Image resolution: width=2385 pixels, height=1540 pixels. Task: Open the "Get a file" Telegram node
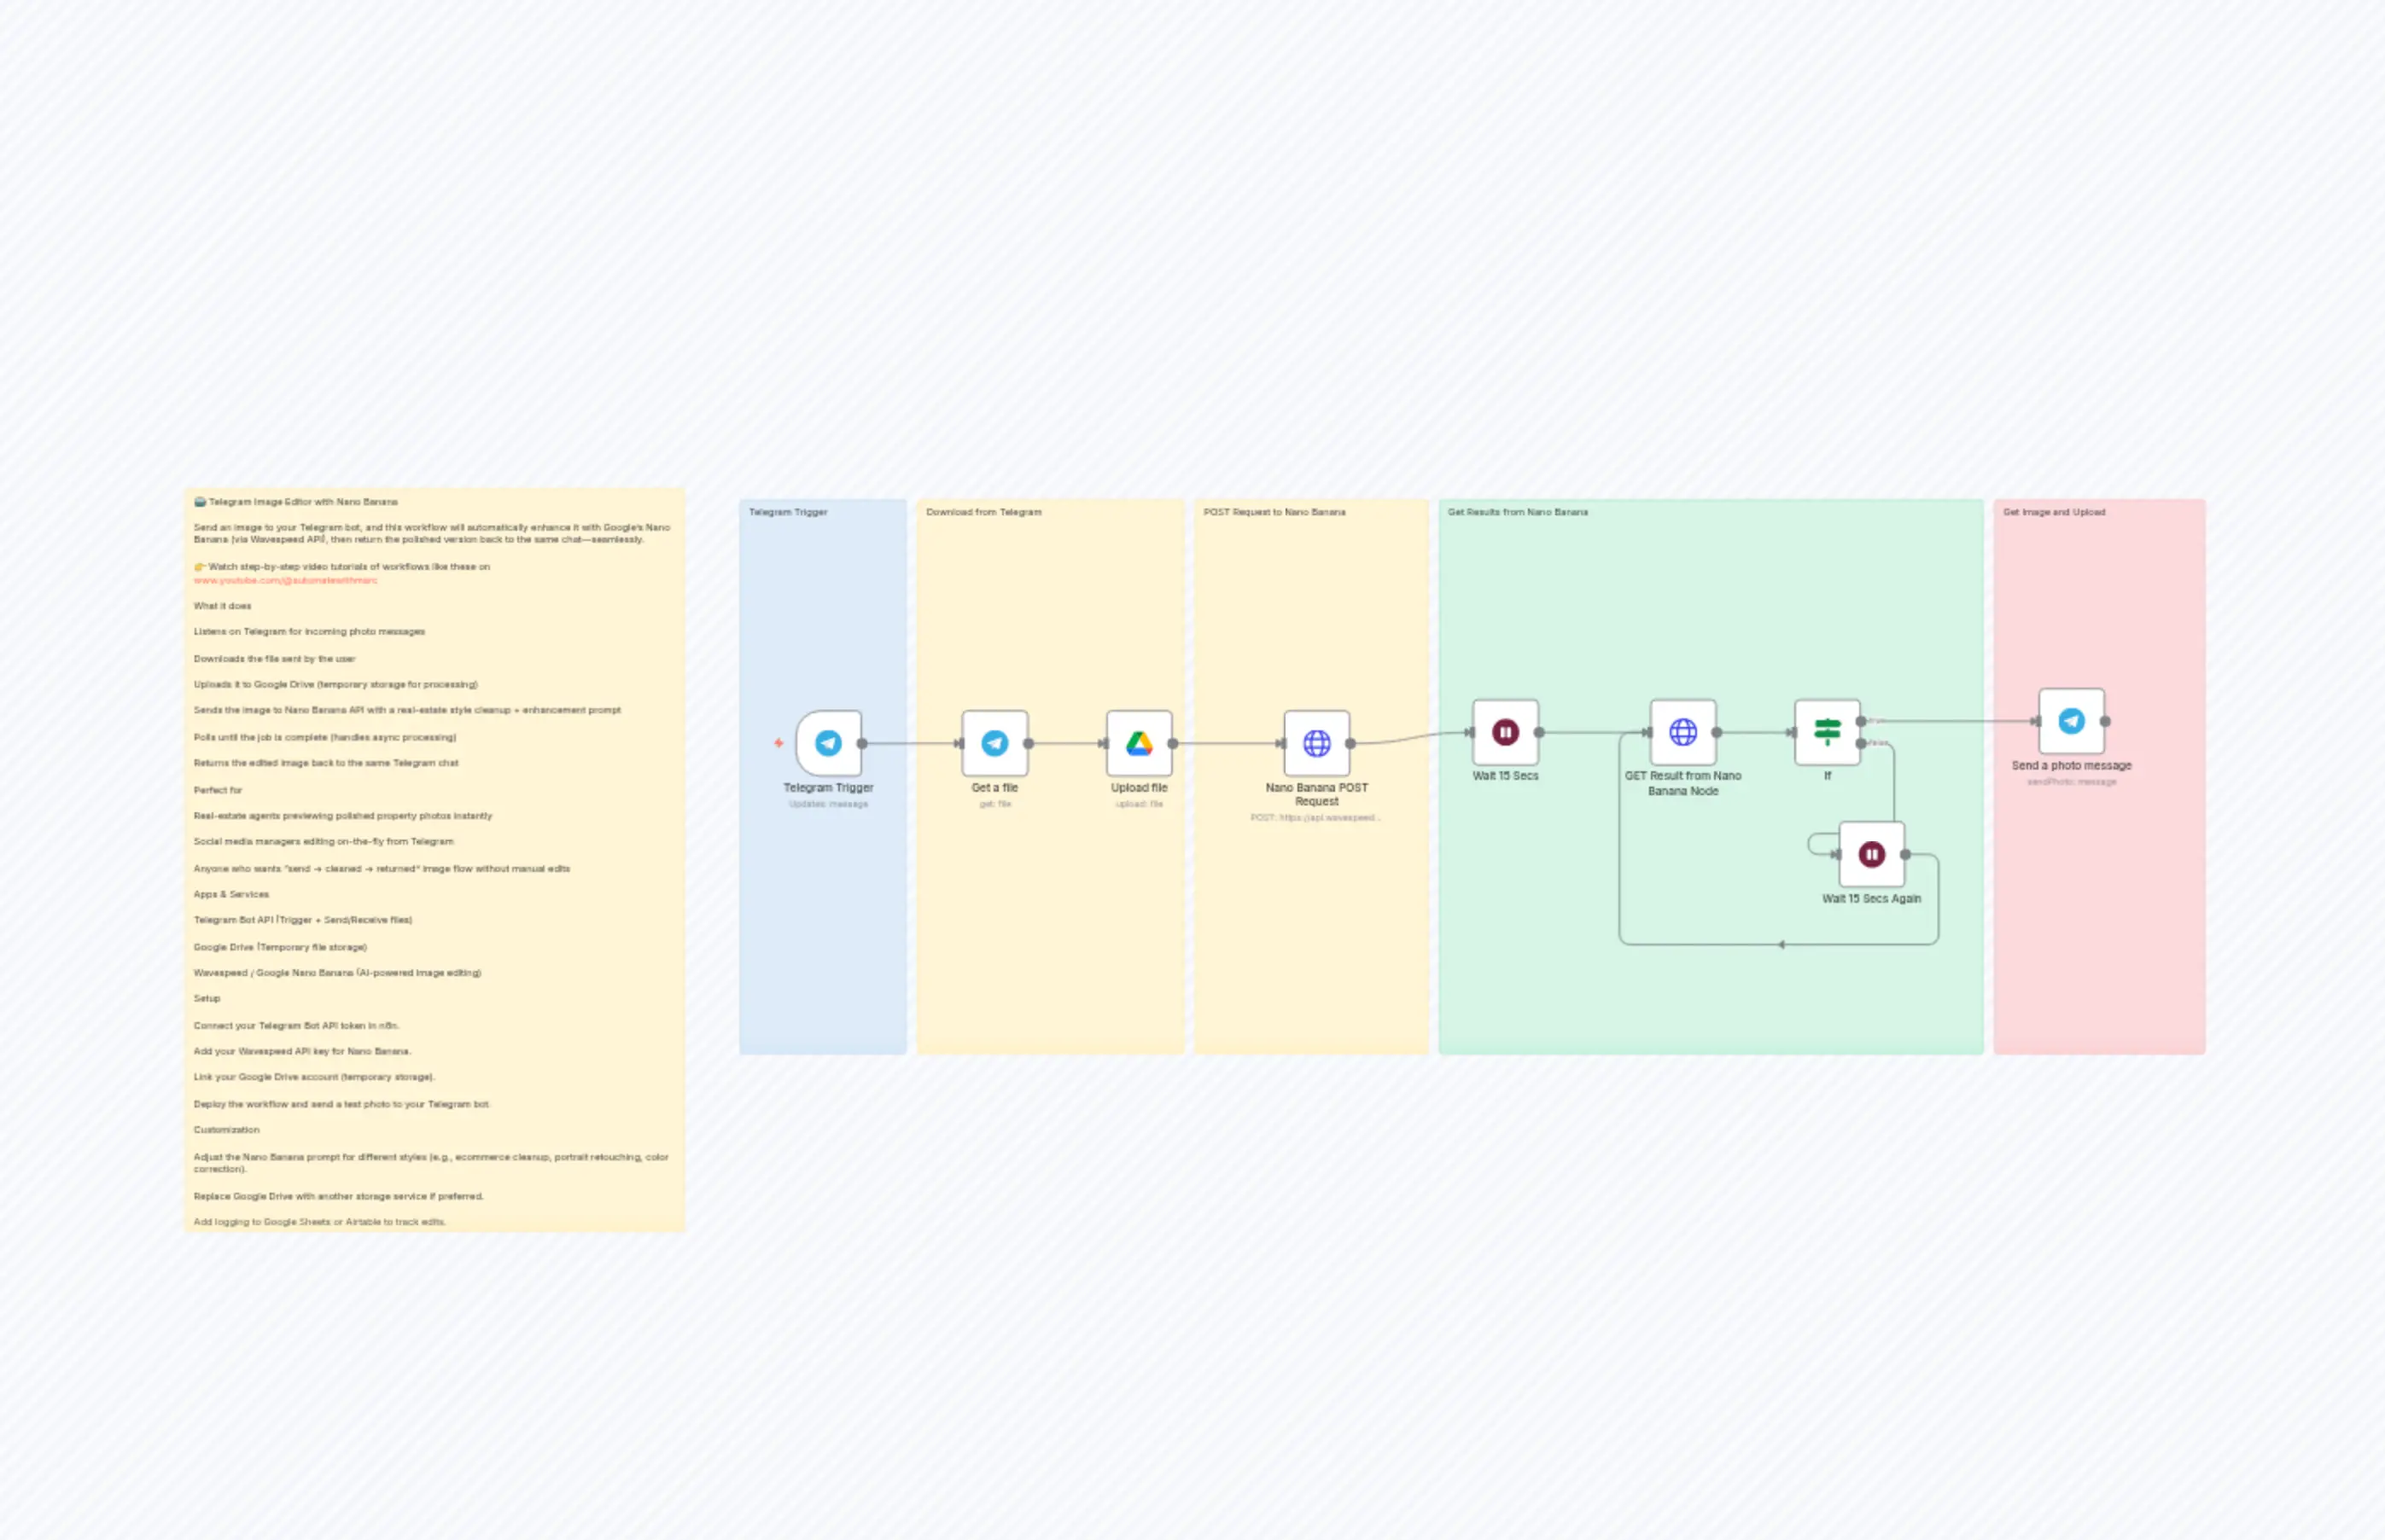click(995, 743)
